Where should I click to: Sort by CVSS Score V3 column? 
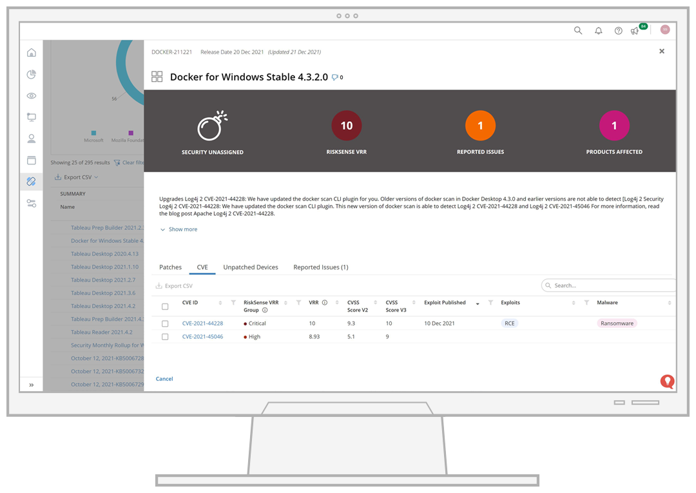tap(414, 303)
